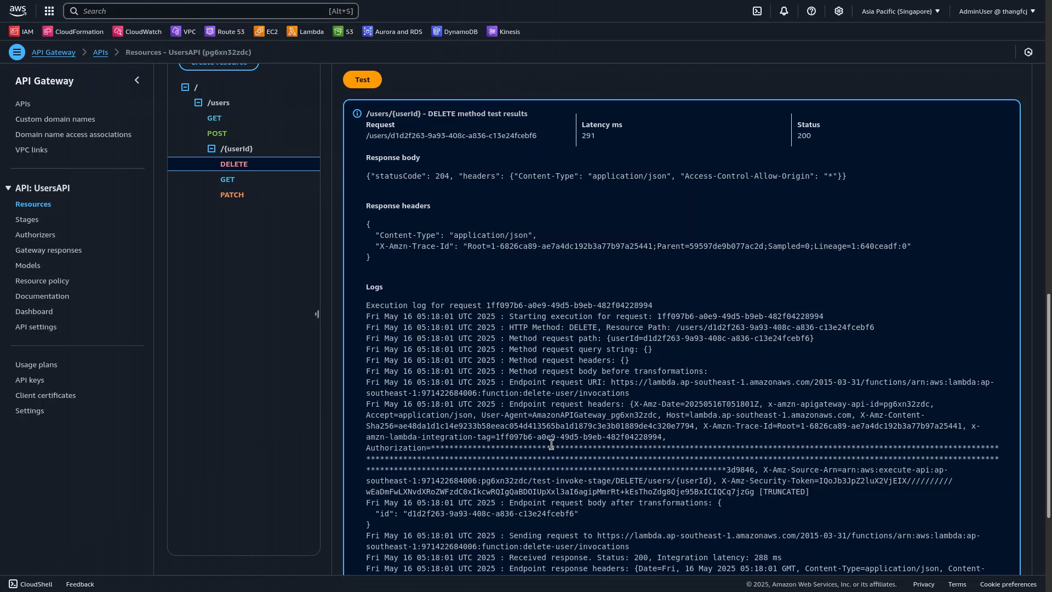The height and width of the screenshot is (592, 1052).
Task: Select the GET method under /users
Action: pyautogui.click(x=214, y=118)
